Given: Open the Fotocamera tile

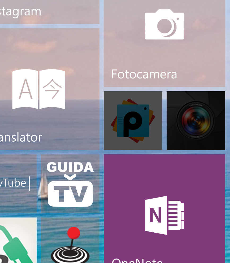Looking at the screenshot, I should click(x=164, y=43).
